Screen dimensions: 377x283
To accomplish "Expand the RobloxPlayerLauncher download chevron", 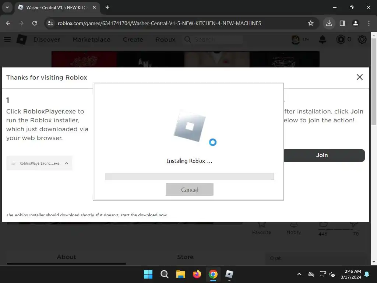I will point(67,163).
